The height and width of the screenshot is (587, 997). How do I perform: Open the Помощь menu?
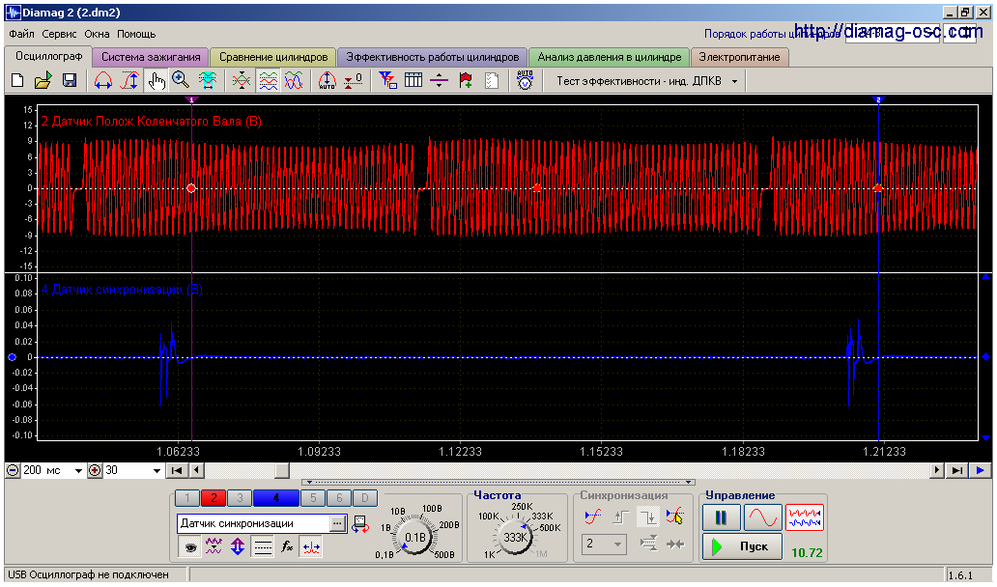[x=136, y=35]
